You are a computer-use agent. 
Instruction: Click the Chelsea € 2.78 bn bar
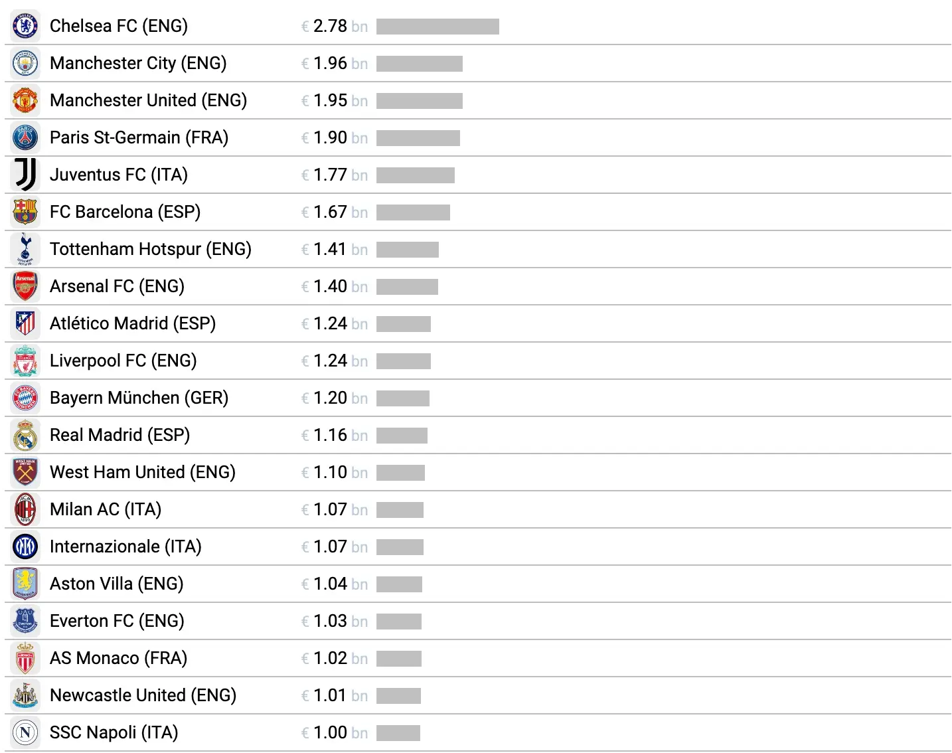[x=437, y=26]
